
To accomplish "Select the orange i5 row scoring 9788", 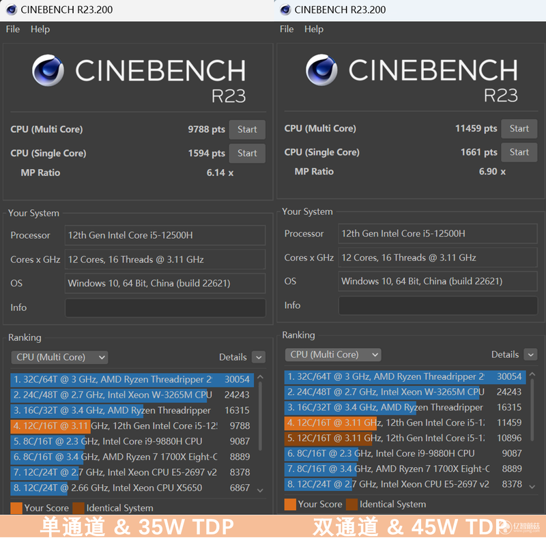I will click(x=132, y=426).
